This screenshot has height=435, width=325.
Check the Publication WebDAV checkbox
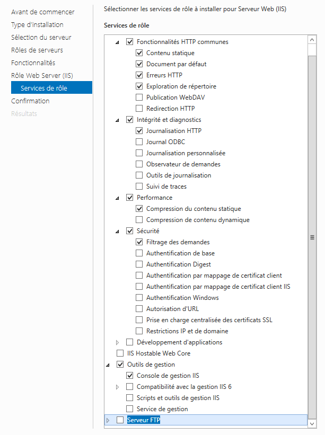click(139, 97)
